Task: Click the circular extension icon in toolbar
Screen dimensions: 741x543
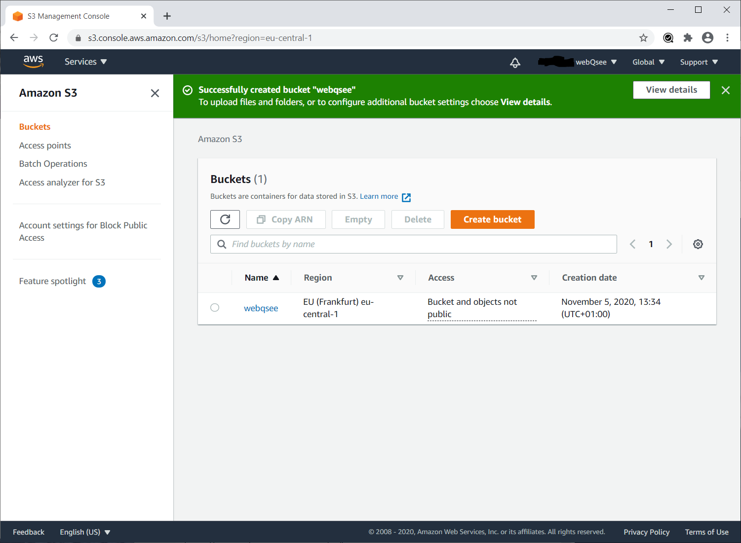Action: 668,38
